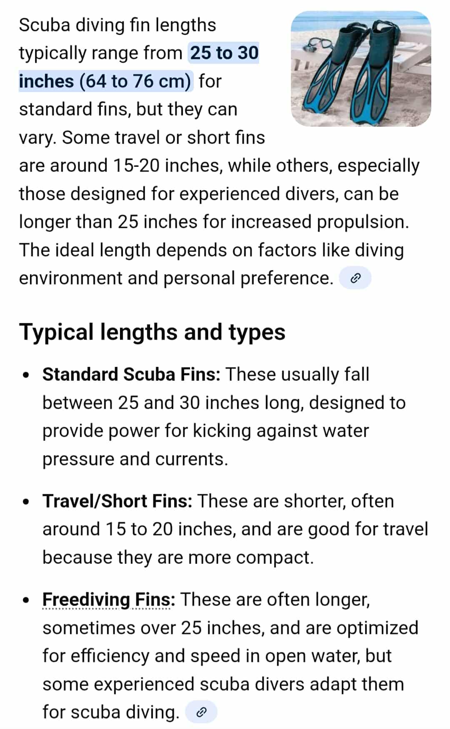Click the opening words "Scuba diving fin lengths"
Image resolution: width=450 pixels, height=729 pixels.
tap(117, 25)
